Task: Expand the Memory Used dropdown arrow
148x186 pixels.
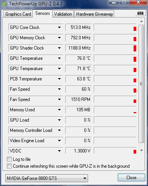Action: point(59,110)
